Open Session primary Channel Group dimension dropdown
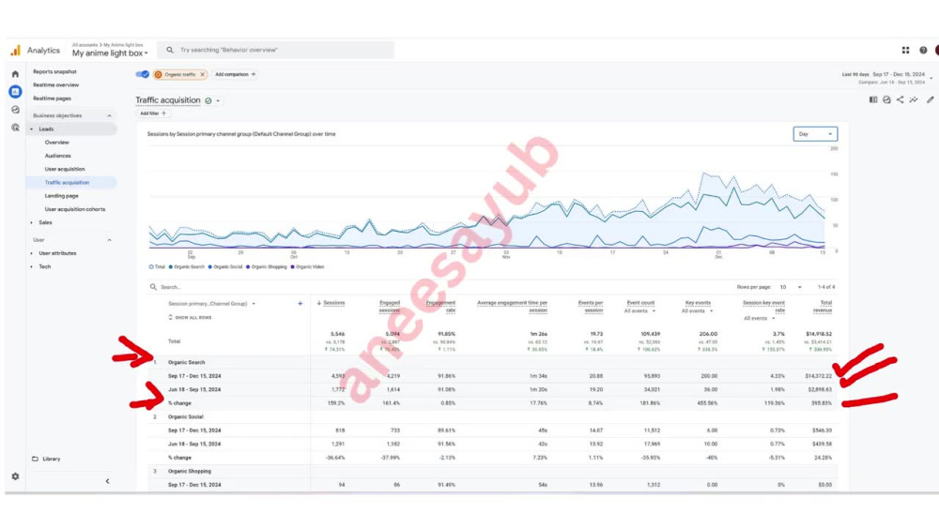 pyautogui.click(x=212, y=304)
